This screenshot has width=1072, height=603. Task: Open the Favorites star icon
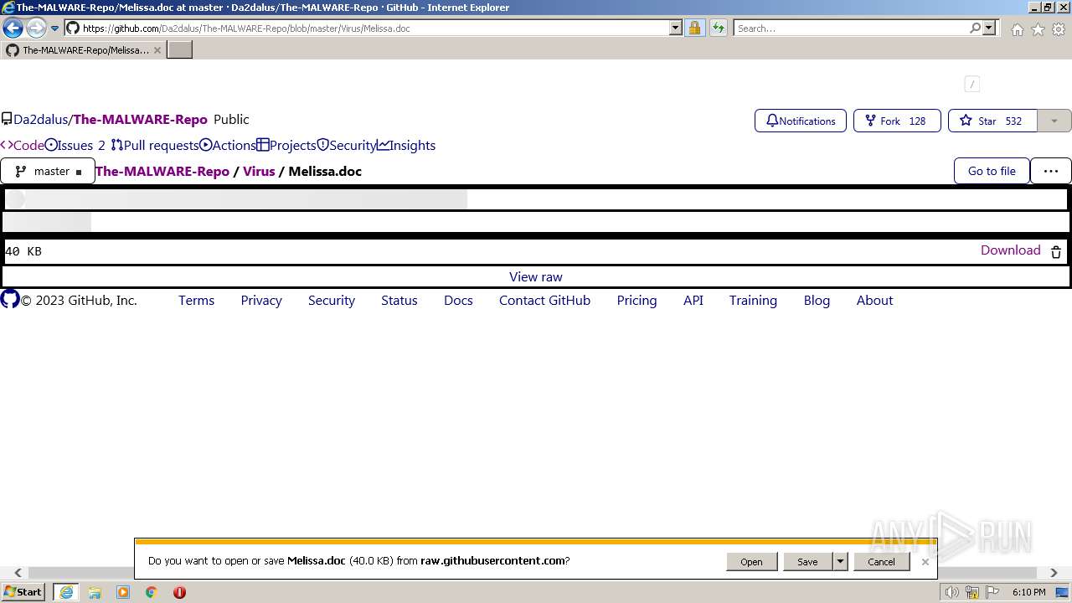pyautogui.click(x=1038, y=29)
